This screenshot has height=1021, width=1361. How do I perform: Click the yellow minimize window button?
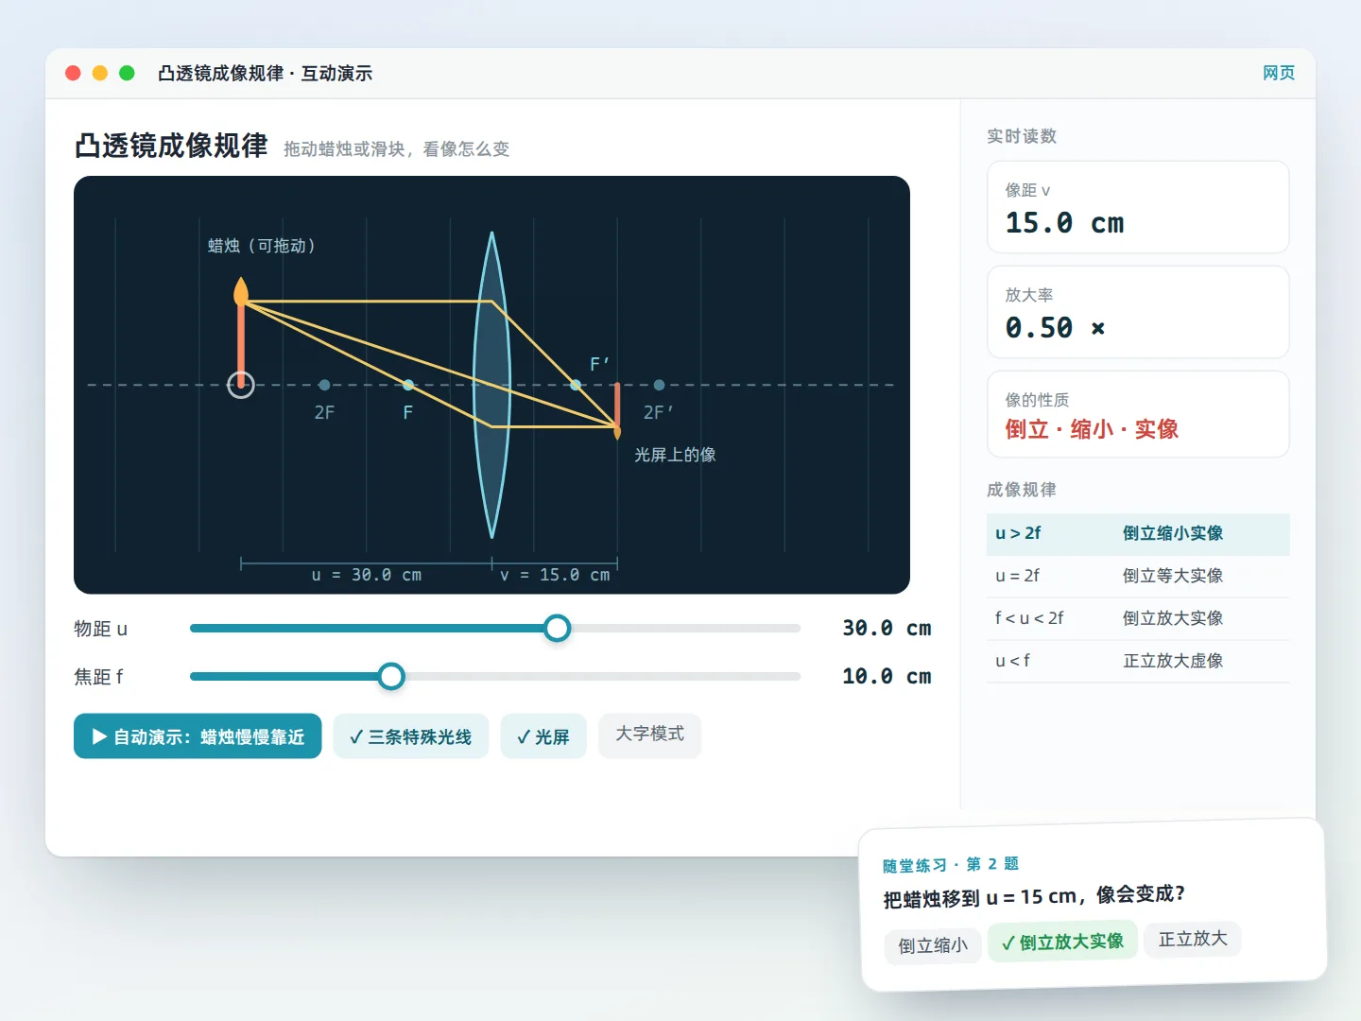(100, 73)
